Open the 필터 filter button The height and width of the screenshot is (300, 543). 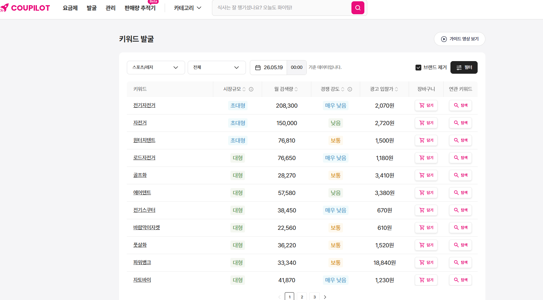(x=464, y=68)
